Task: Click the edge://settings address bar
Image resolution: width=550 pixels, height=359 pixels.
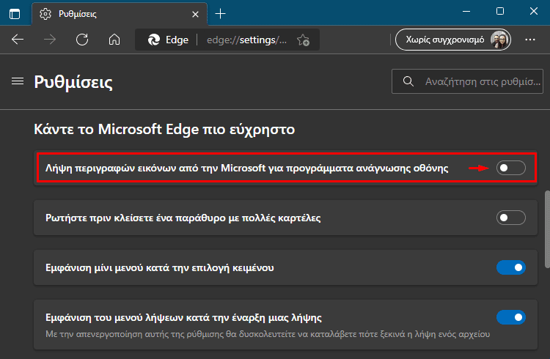Action: pos(246,40)
